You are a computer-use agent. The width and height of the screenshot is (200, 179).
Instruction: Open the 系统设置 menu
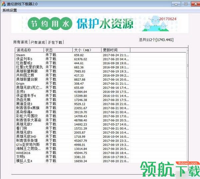tap(10, 10)
